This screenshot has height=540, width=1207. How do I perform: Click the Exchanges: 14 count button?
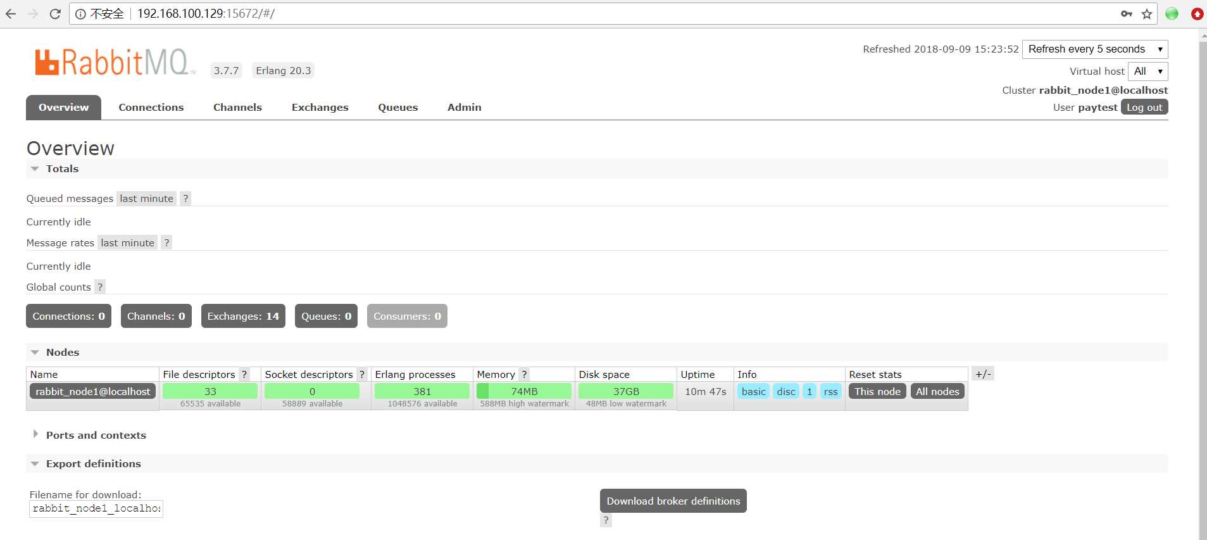[243, 317]
